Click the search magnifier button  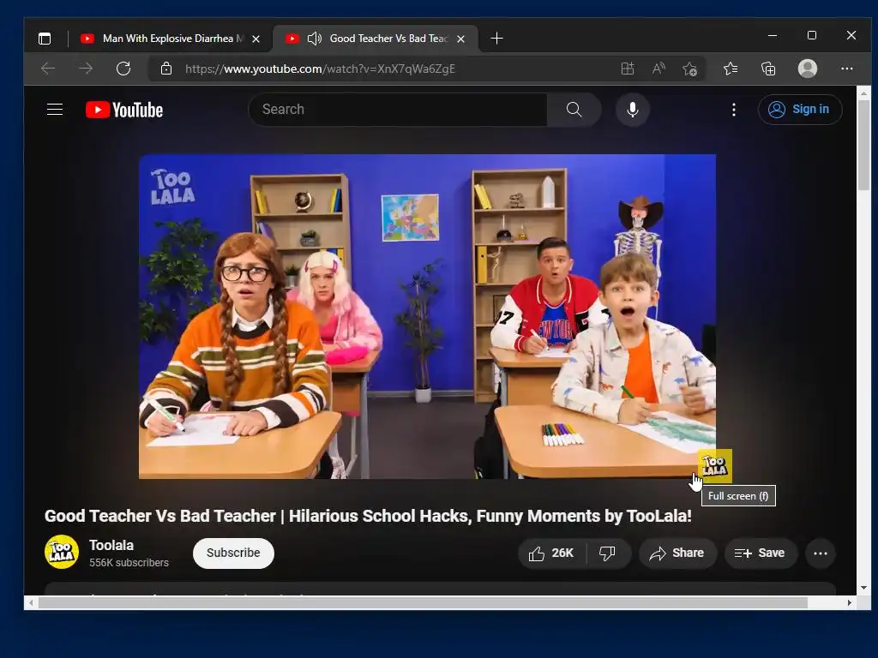coord(574,109)
